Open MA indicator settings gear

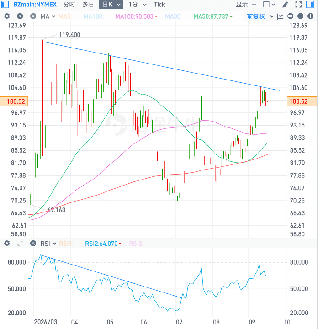7,16
